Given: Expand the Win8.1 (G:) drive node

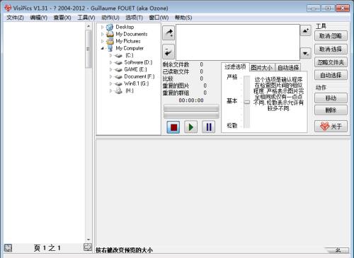Looking at the screenshot, I should coord(110,83).
